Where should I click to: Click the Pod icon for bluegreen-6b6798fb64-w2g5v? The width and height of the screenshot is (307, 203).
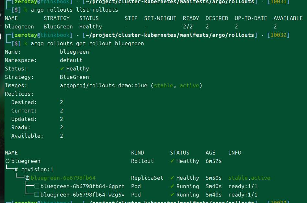(37, 195)
